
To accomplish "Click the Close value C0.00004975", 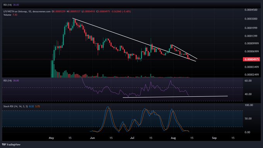I will tap(103, 12).
